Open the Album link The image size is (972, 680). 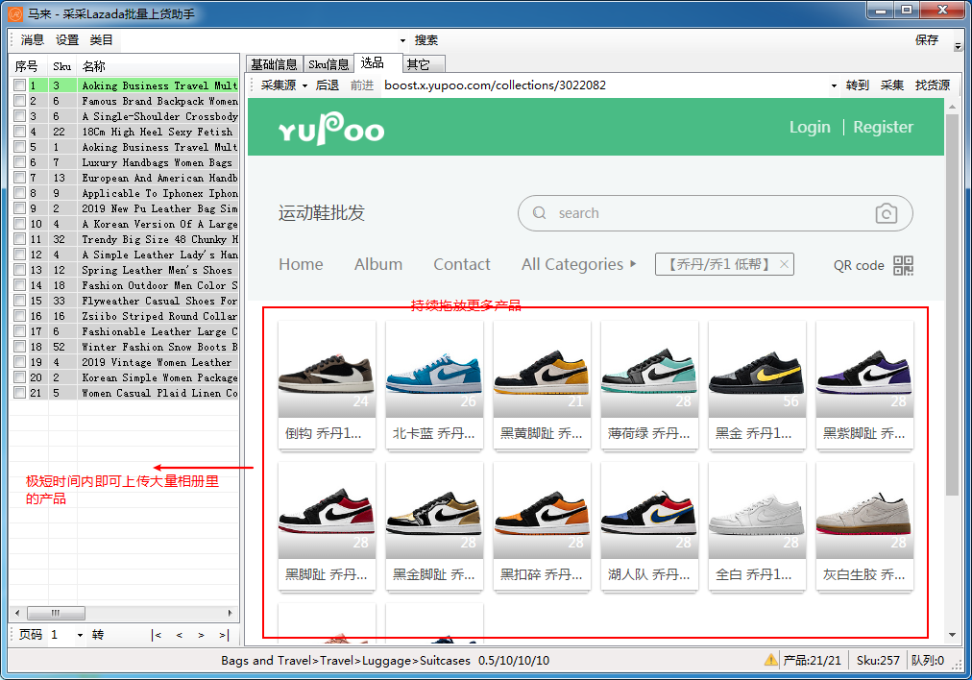pos(378,264)
